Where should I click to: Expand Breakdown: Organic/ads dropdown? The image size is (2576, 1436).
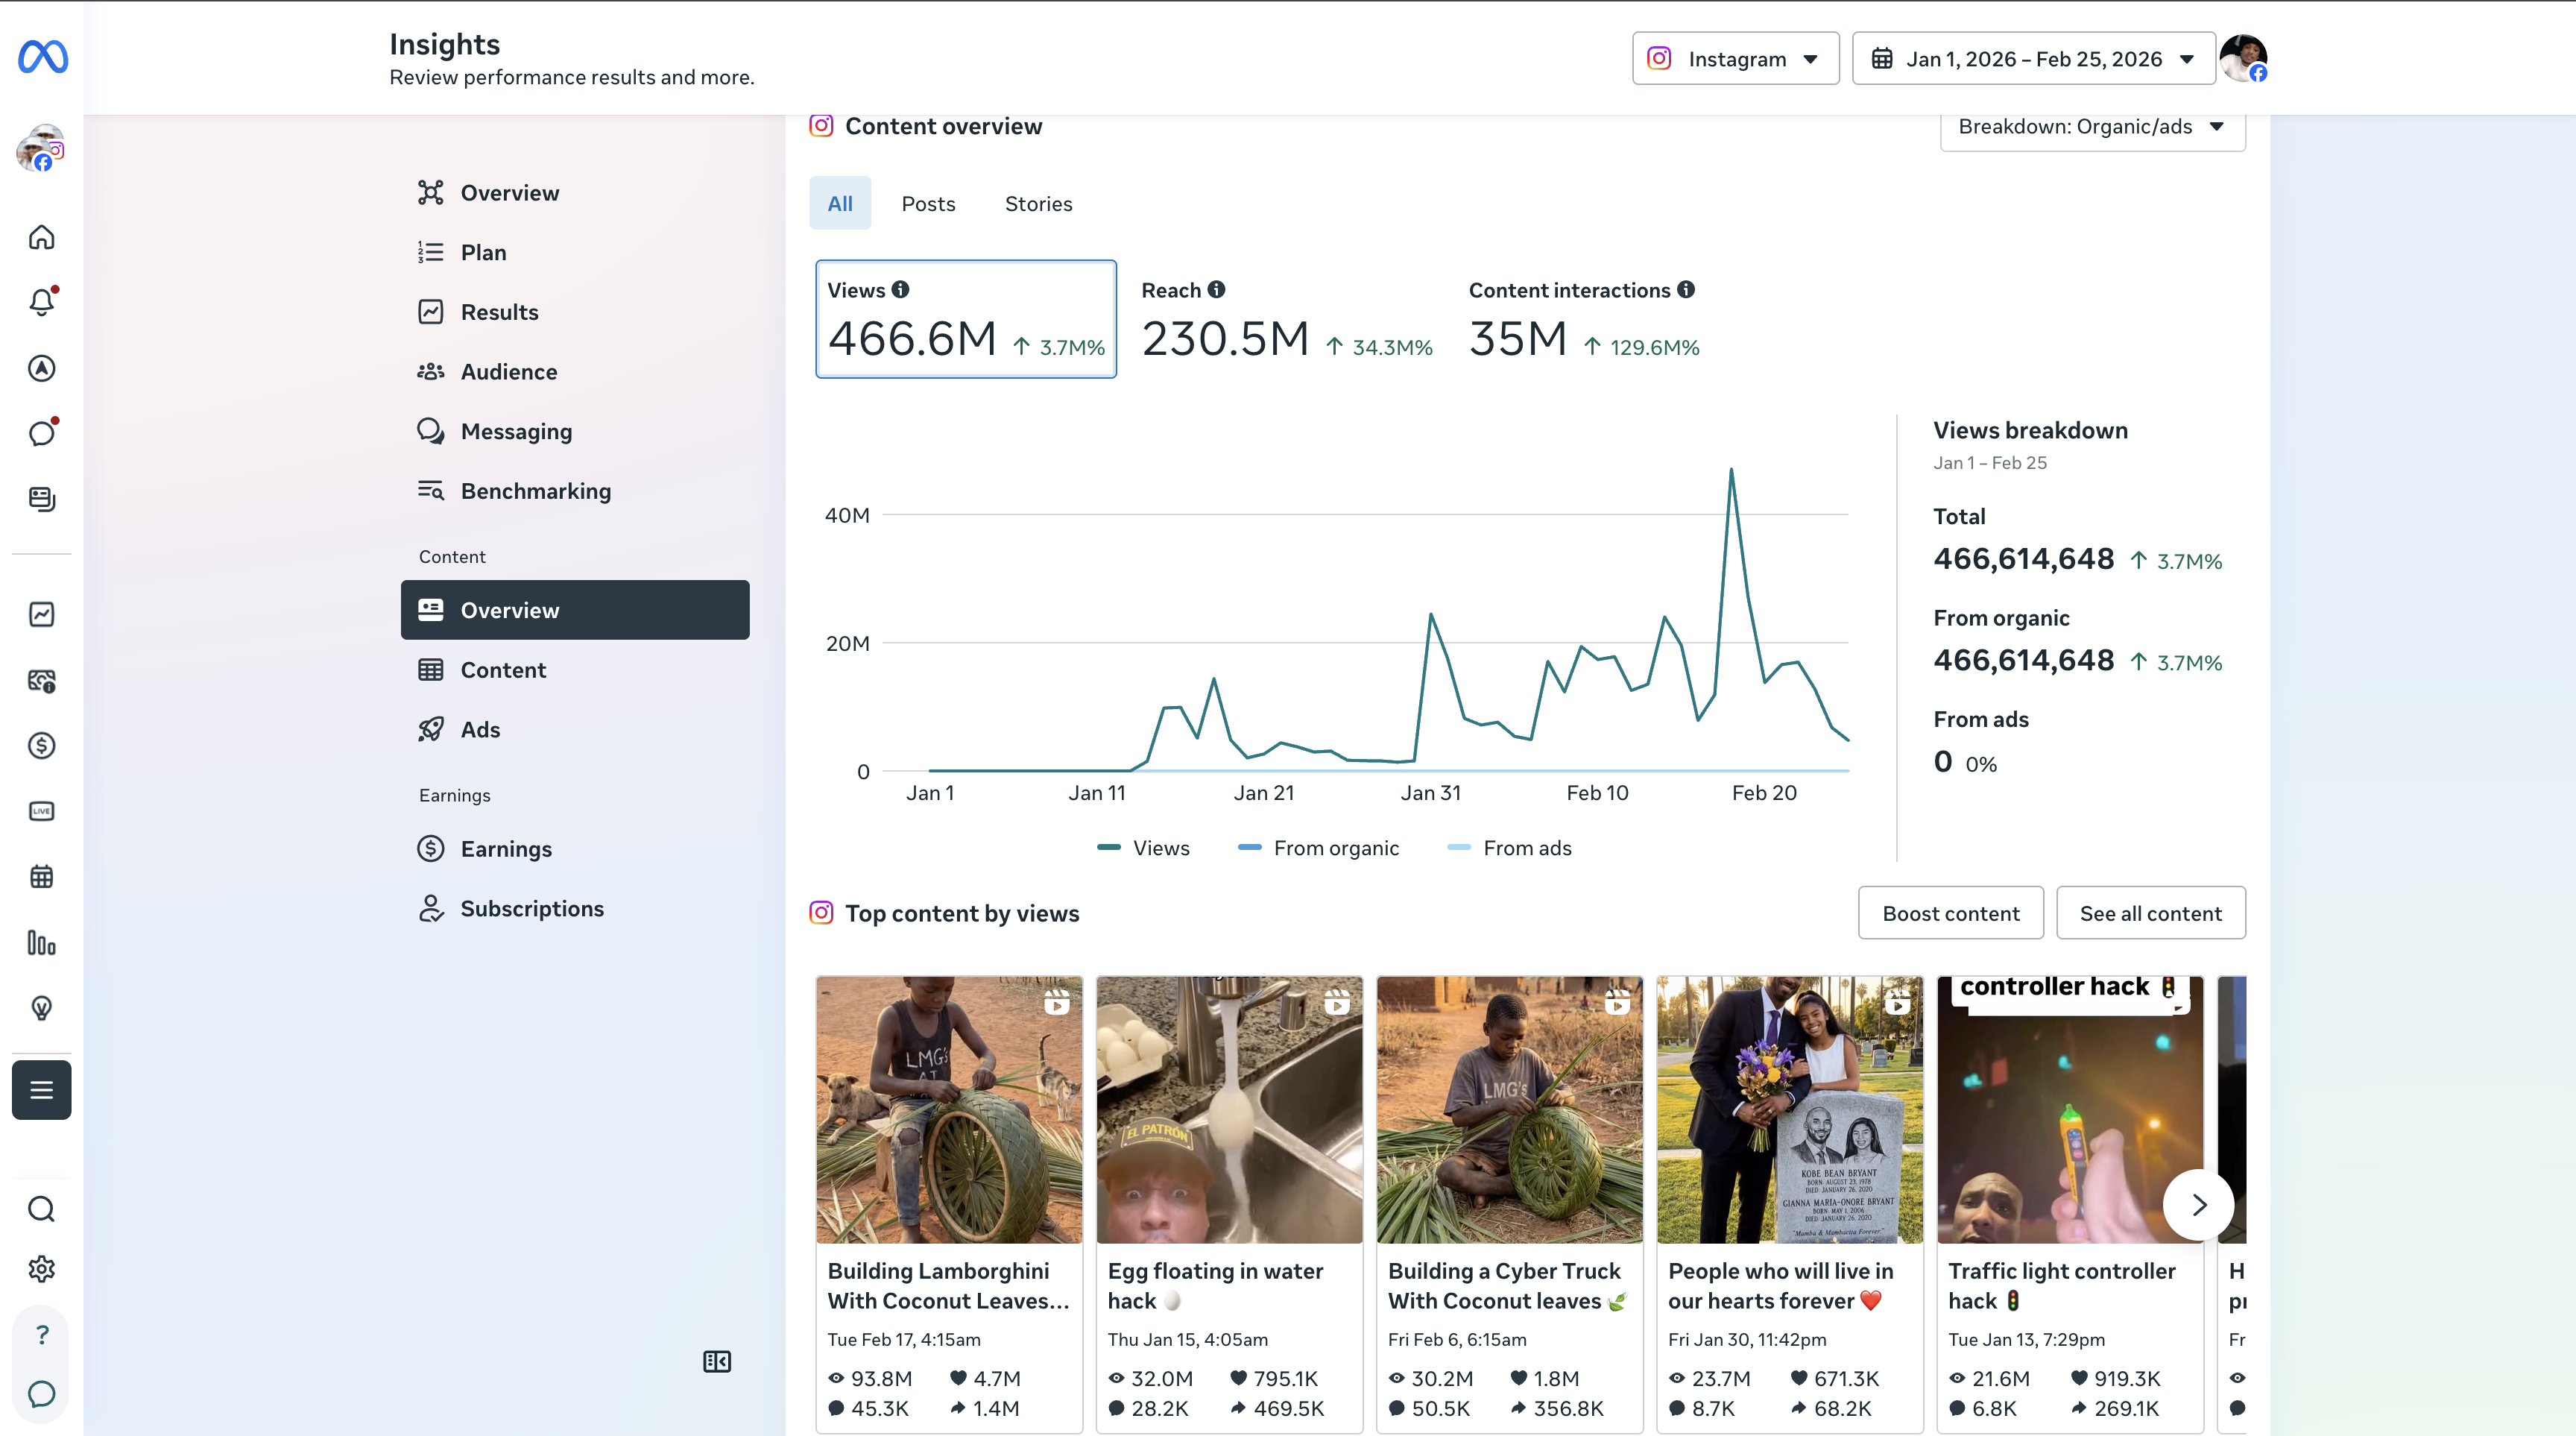tap(2092, 127)
